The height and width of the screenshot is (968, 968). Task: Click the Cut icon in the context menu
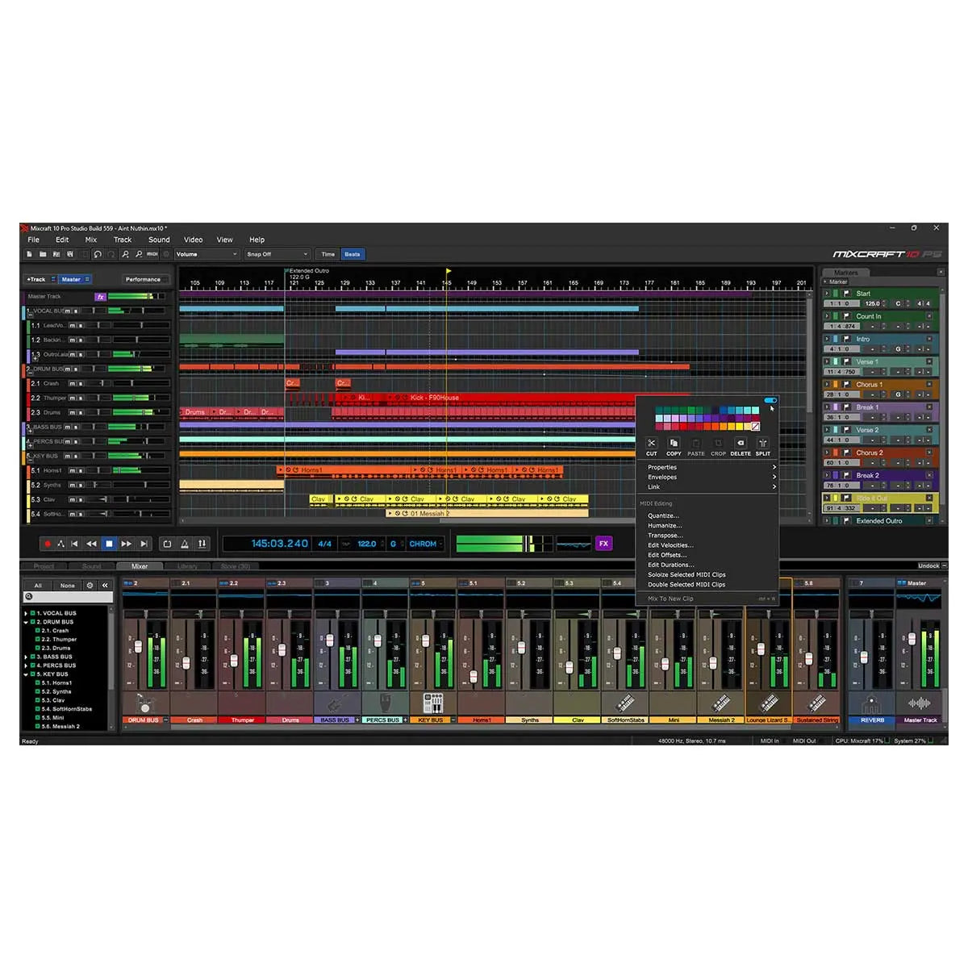click(x=652, y=444)
